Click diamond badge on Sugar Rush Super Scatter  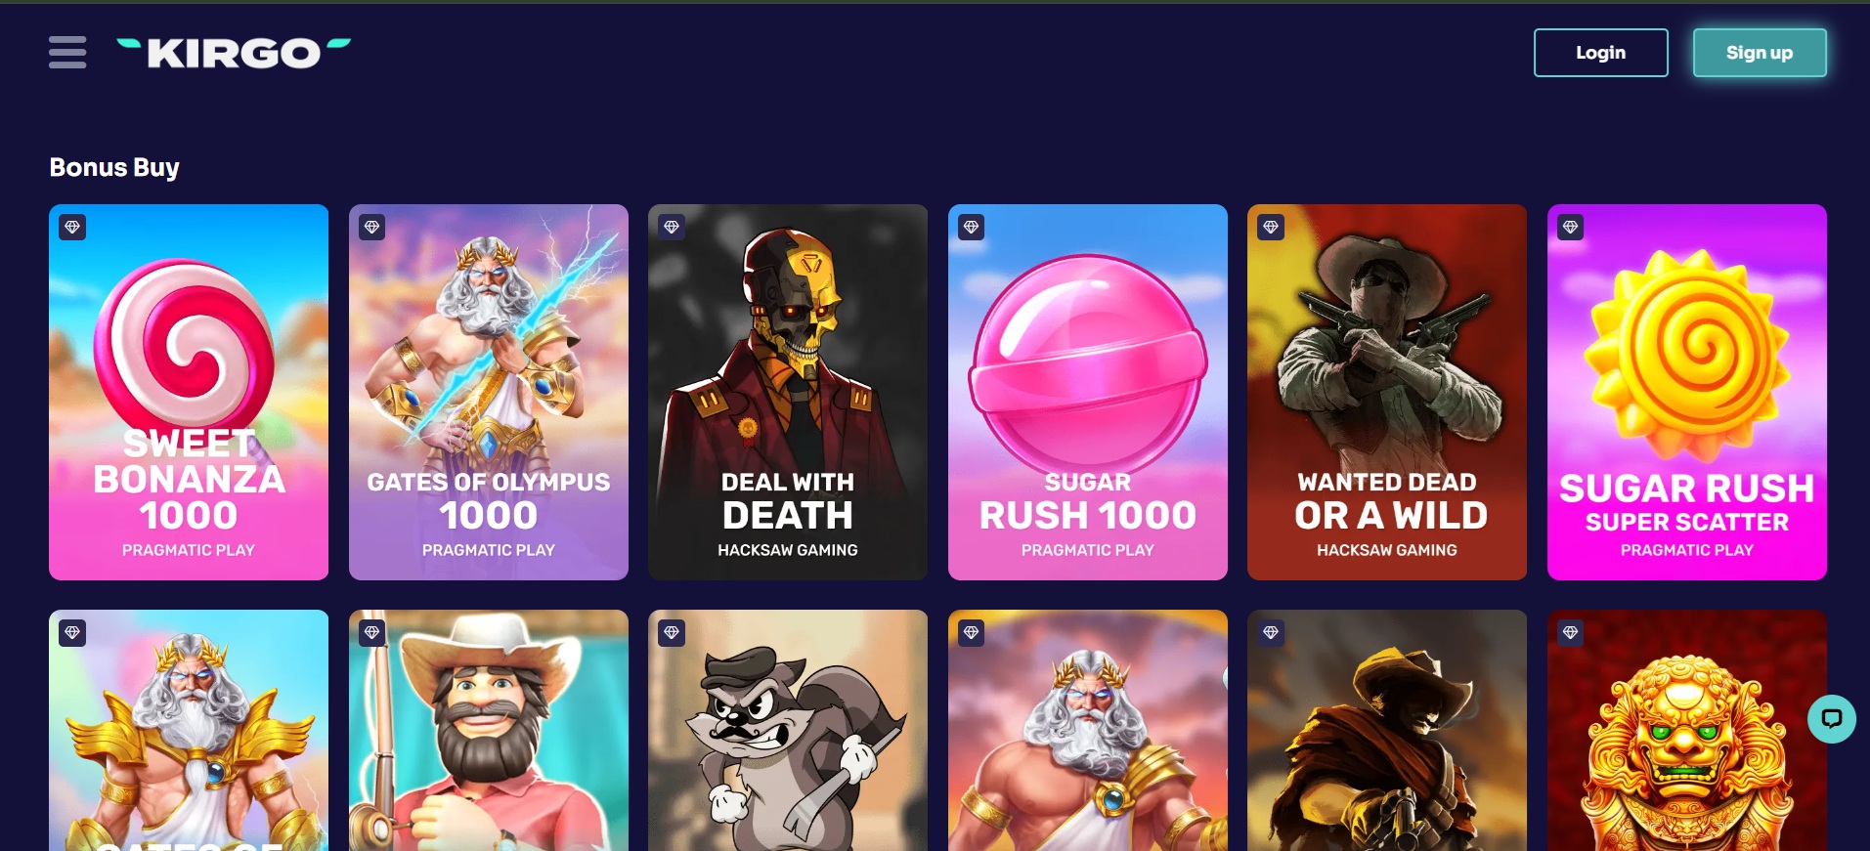click(x=1571, y=228)
